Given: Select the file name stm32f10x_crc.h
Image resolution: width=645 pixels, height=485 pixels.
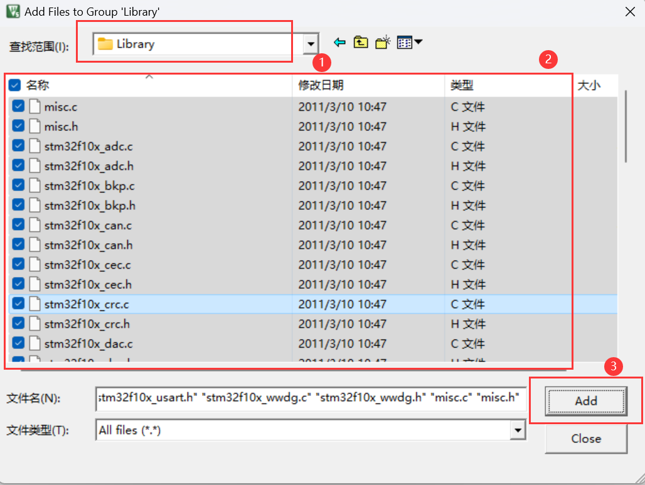Looking at the screenshot, I should pyautogui.click(x=87, y=323).
